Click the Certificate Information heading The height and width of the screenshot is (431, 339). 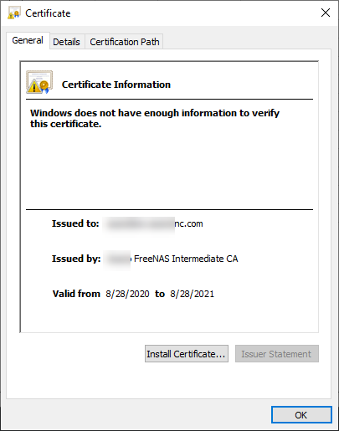[x=116, y=85]
